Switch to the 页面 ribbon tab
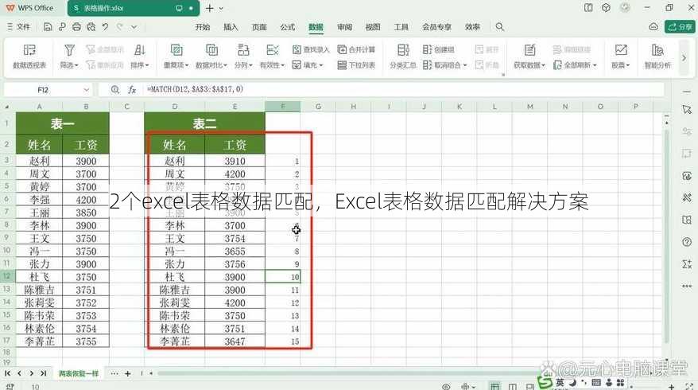The height and width of the screenshot is (390, 698). click(259, 27)
